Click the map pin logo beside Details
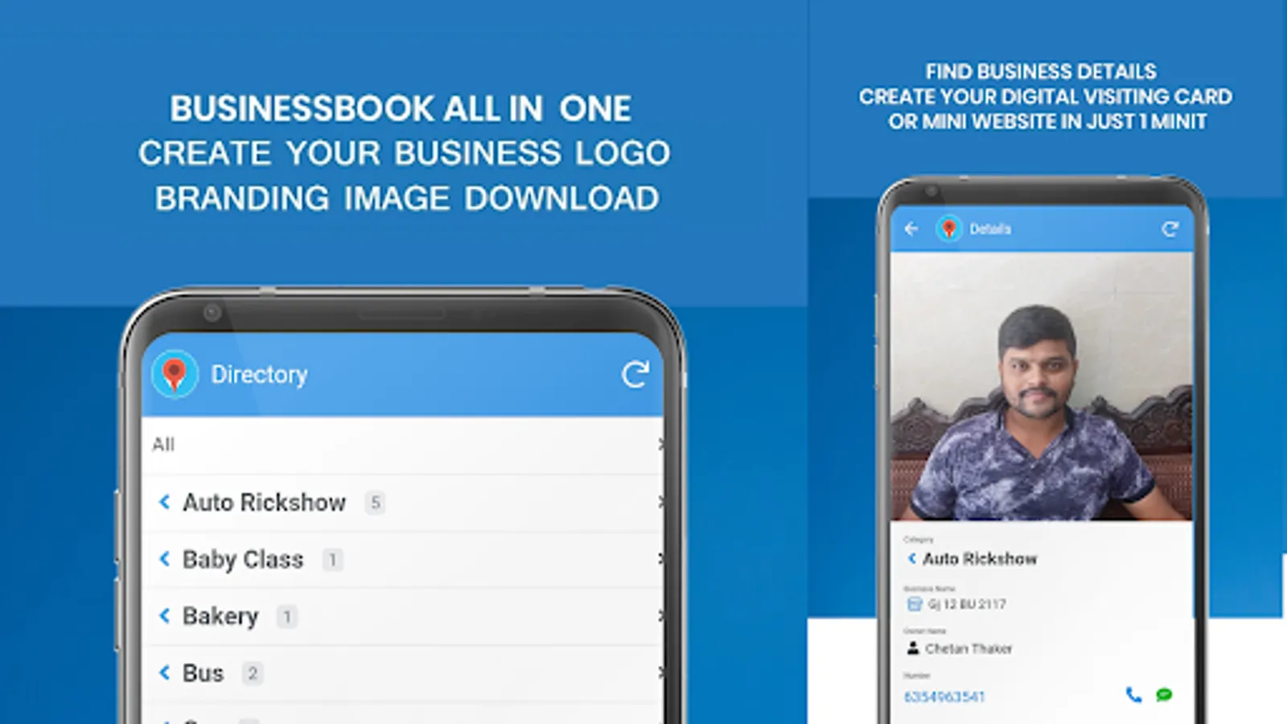Screen dimensions: 1287x724 [949, 229]
